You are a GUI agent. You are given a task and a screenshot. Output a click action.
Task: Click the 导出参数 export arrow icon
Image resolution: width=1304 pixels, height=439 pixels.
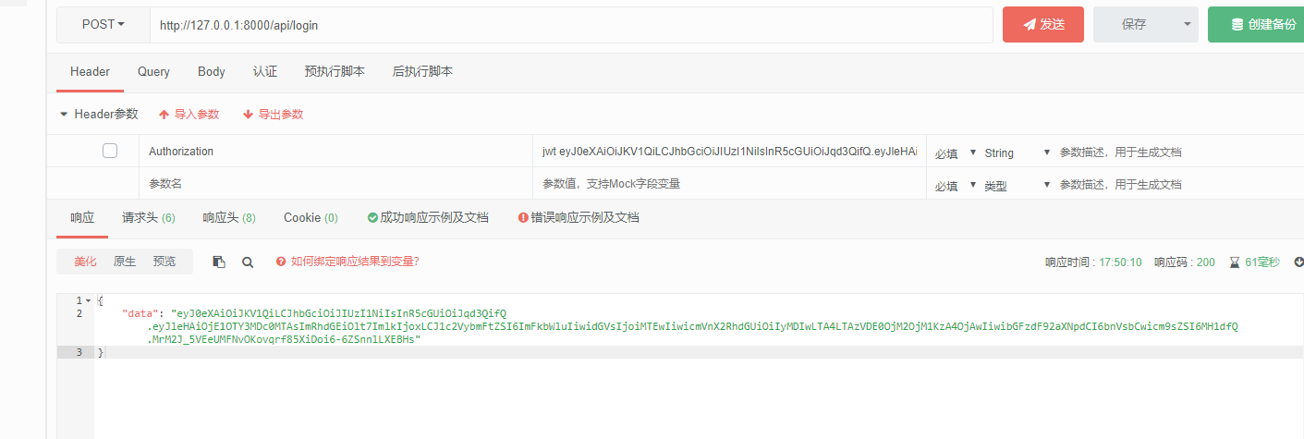coord(248,115)
